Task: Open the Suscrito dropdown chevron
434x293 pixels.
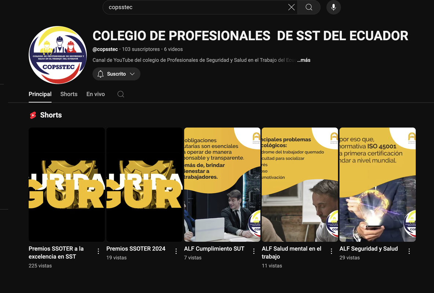Action: 132,74
